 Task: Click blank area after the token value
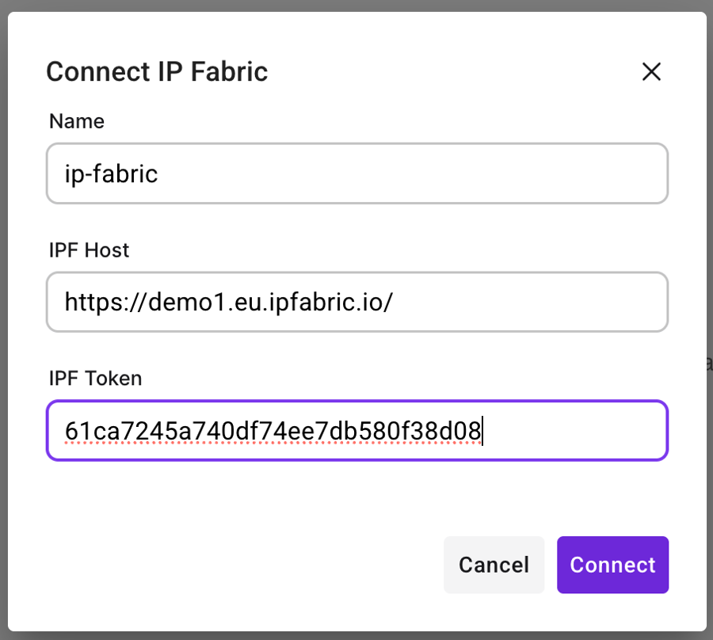point(574,431)
